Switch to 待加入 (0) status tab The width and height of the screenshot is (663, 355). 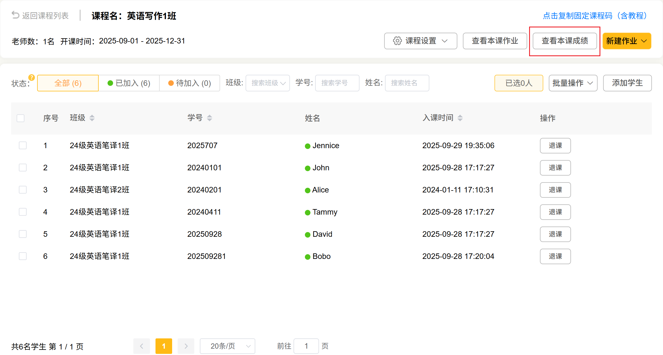coord(190,83)
